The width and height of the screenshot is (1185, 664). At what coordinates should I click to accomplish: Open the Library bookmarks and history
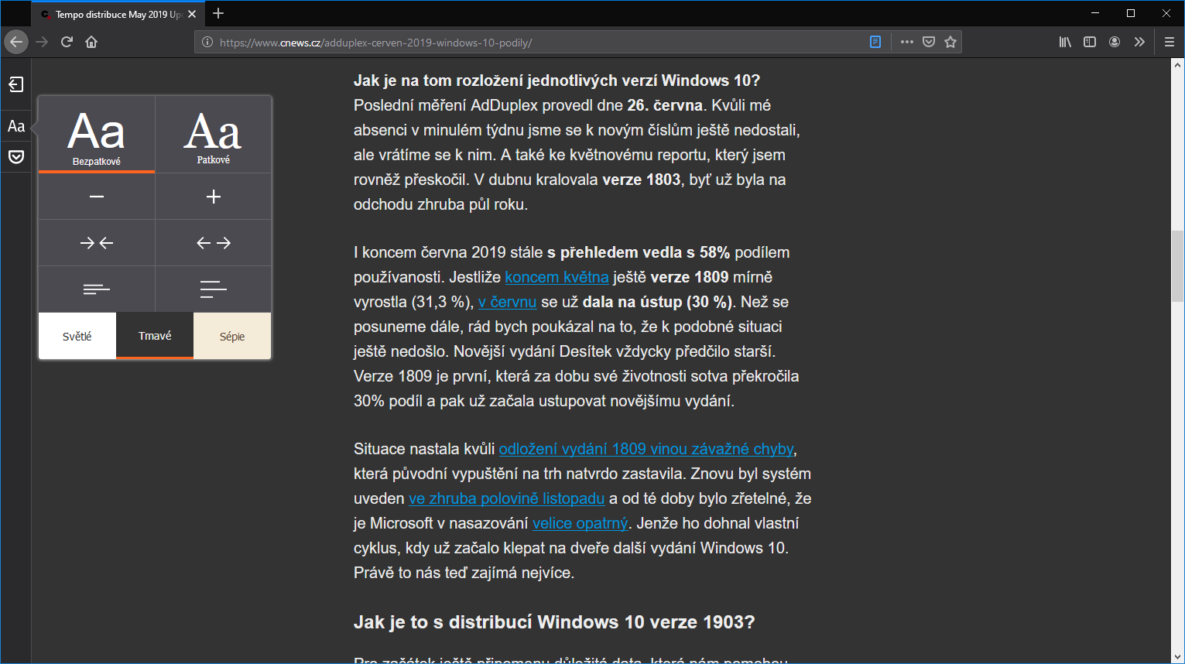click(1065, 42)
